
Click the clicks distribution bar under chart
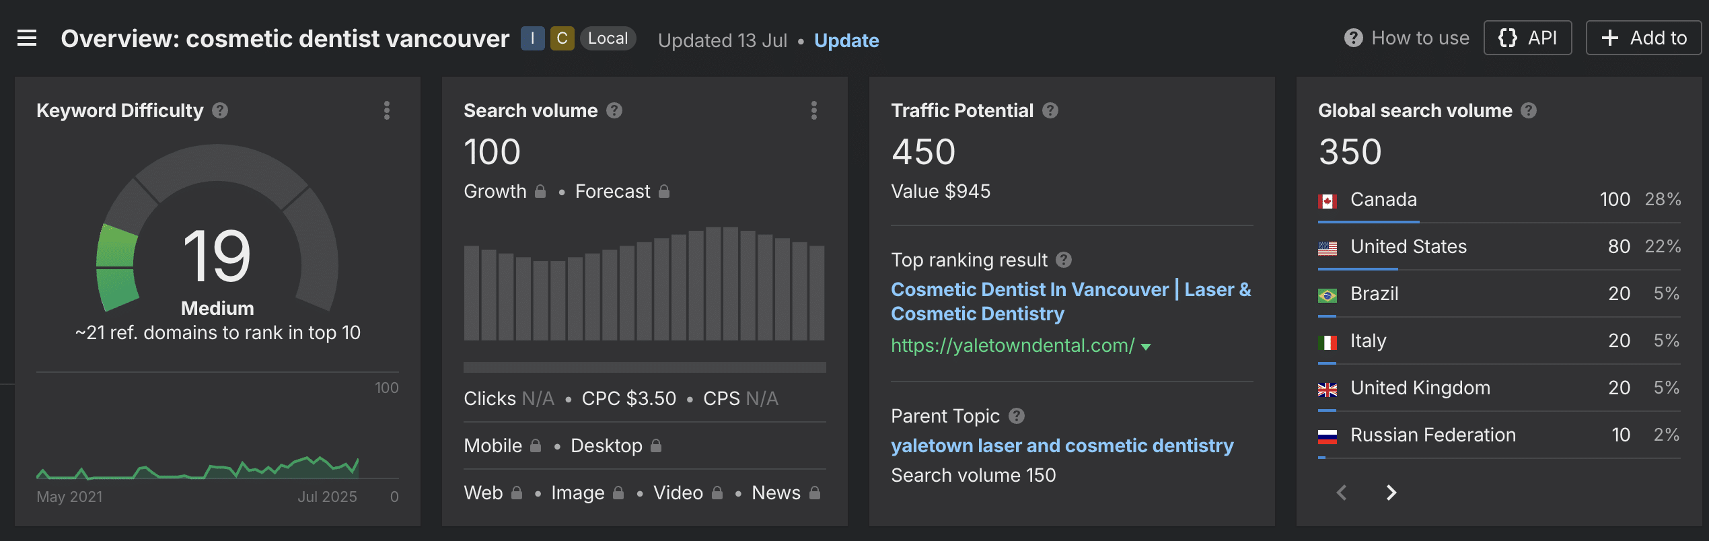coord(645,367)
